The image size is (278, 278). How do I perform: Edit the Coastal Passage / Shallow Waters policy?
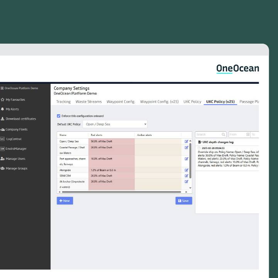point(186,147)
